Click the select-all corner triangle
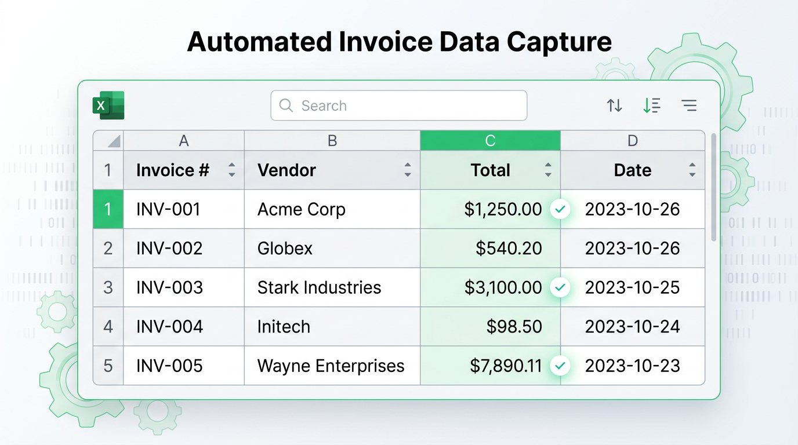The image size is (798, 445). (x=114, y=141)
